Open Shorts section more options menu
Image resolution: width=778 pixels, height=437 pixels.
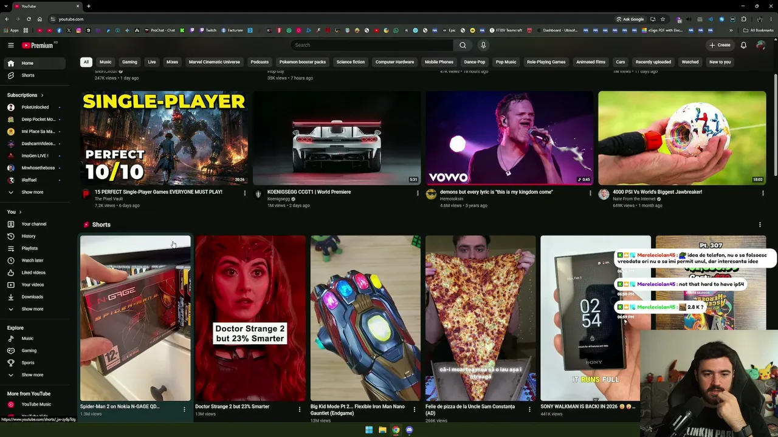(x=760, y=225)
